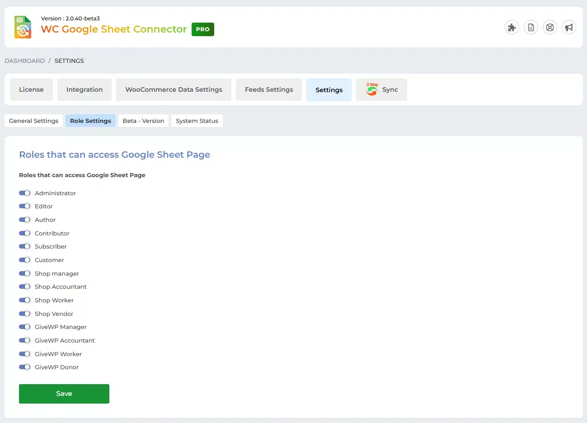Go to the System Status sub-tab
This screenshot has width=587, height=423.
tap(197, 121)
